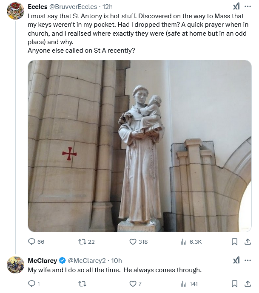Share McClarey's reply
259x293 pixels.
click(247, 284)
